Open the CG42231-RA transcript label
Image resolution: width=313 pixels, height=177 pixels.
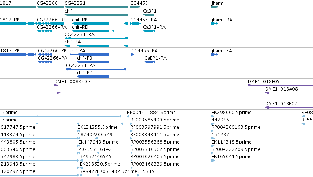point(80,35)
